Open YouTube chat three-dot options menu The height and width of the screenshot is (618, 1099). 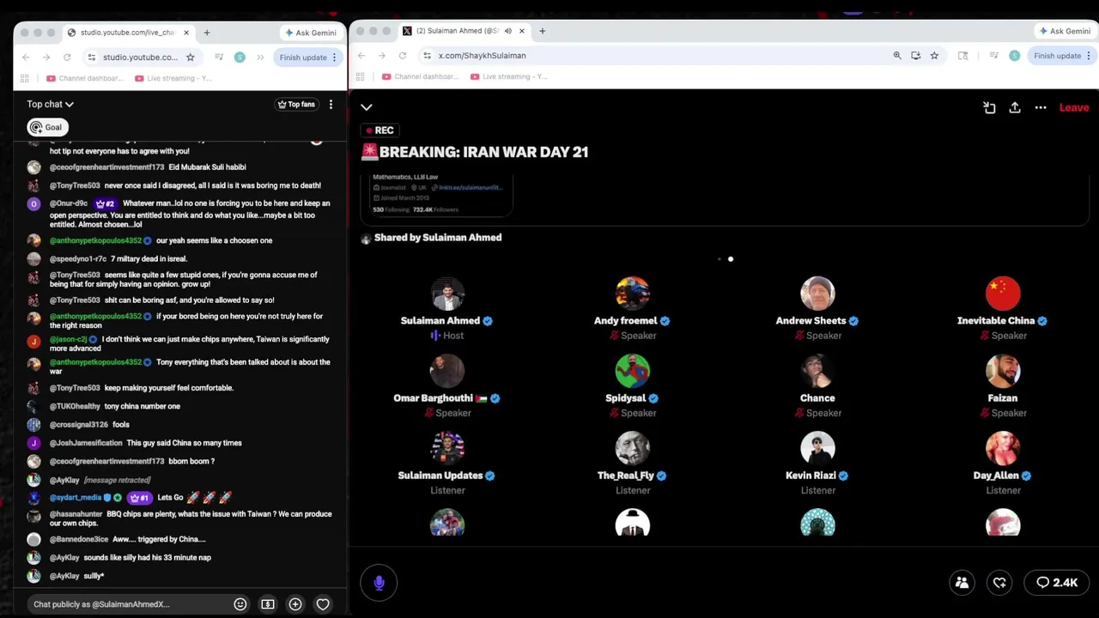point(331,104)
